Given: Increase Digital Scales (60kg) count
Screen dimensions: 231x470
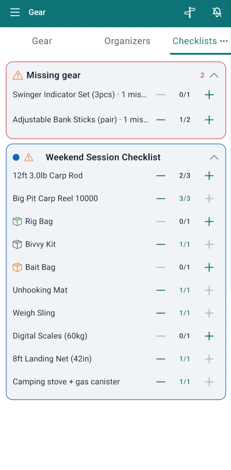Looking at the screenshot, I should tap(209, 336).
